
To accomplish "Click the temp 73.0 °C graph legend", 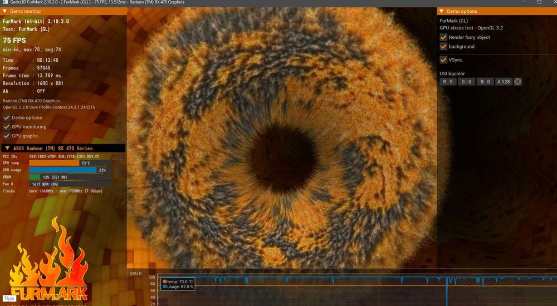I will [178, 282].
